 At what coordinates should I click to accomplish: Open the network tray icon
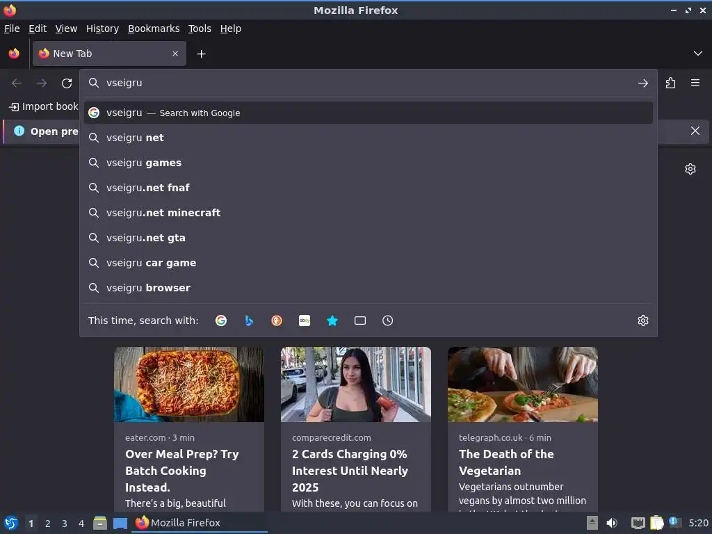638,523
